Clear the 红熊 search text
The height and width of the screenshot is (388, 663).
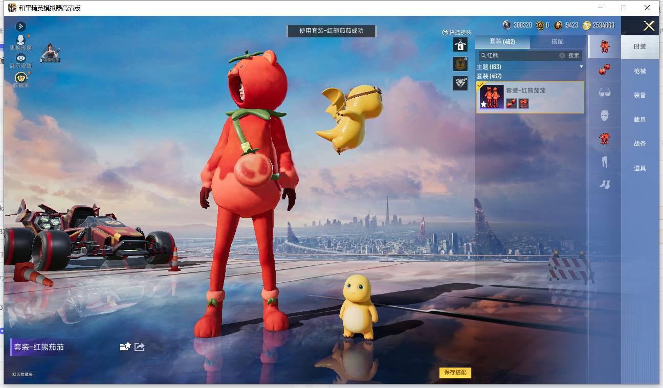coord(562,55)
